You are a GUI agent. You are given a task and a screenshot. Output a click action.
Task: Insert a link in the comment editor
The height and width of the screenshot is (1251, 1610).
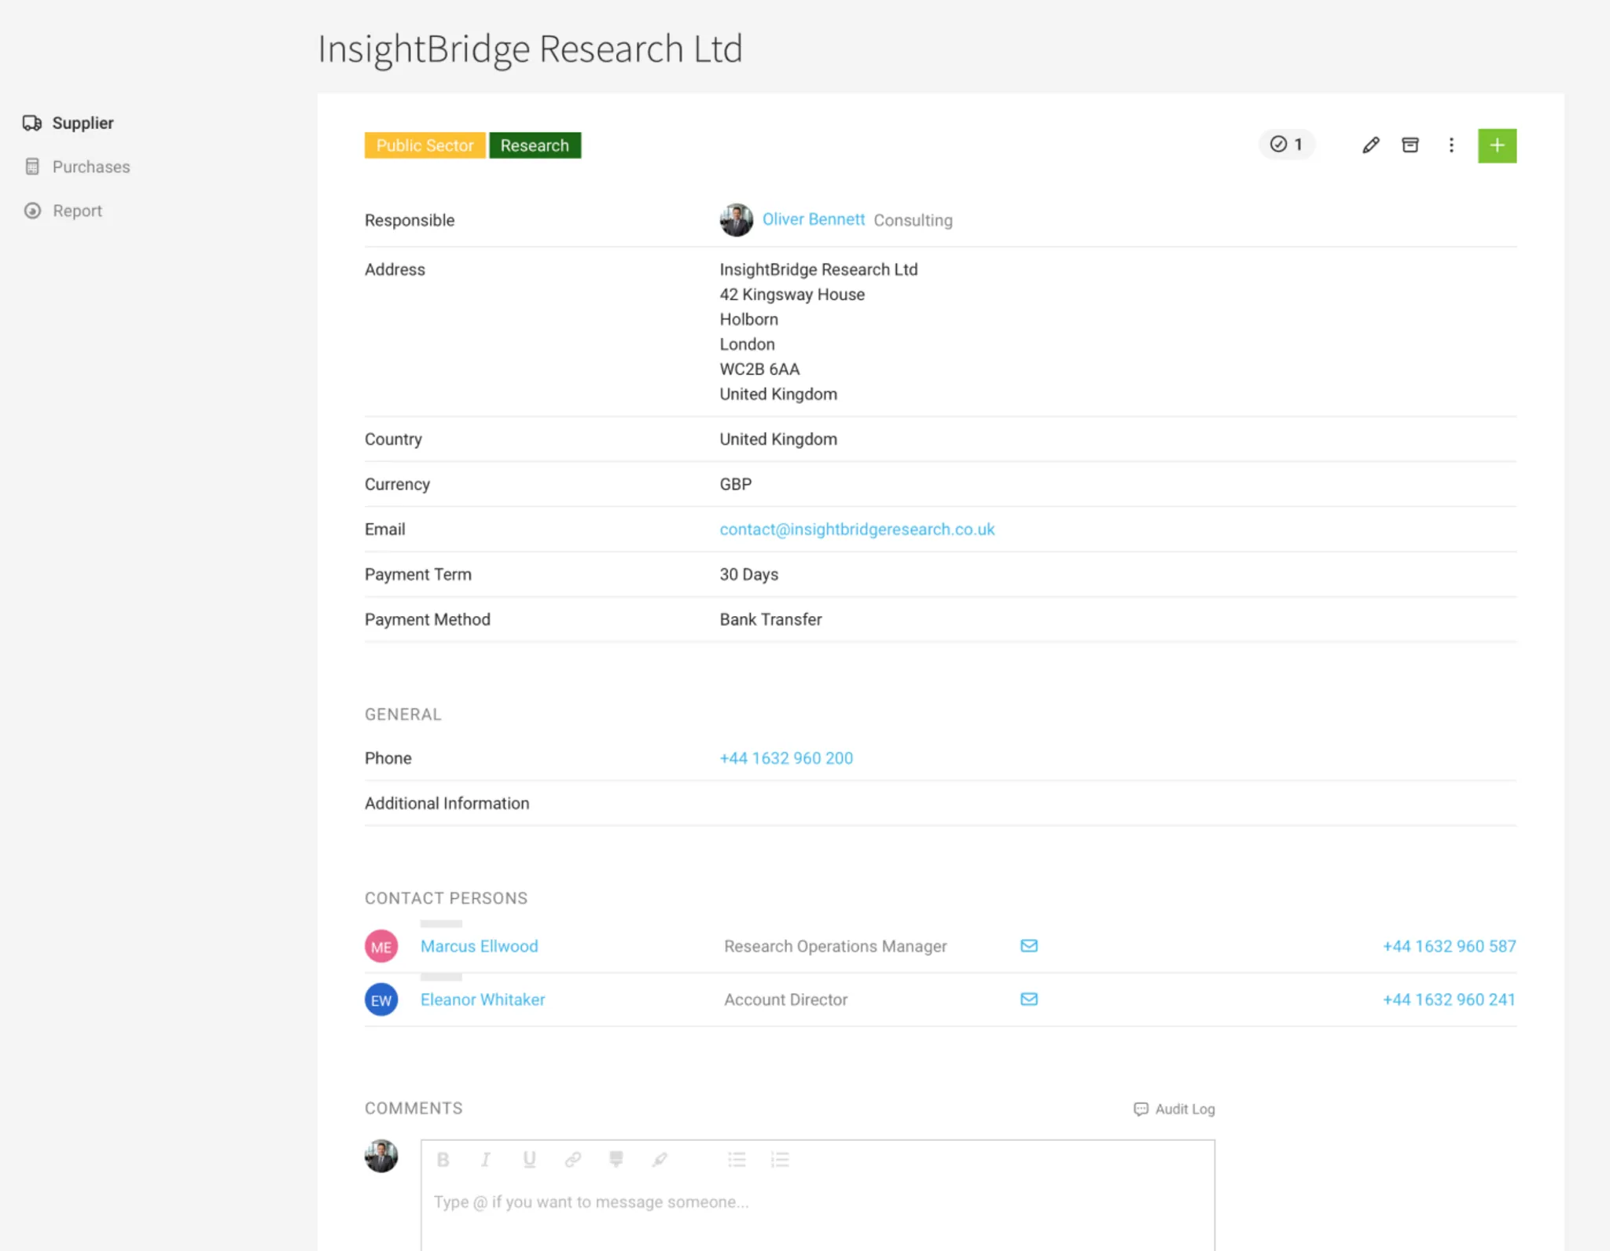573,1159
